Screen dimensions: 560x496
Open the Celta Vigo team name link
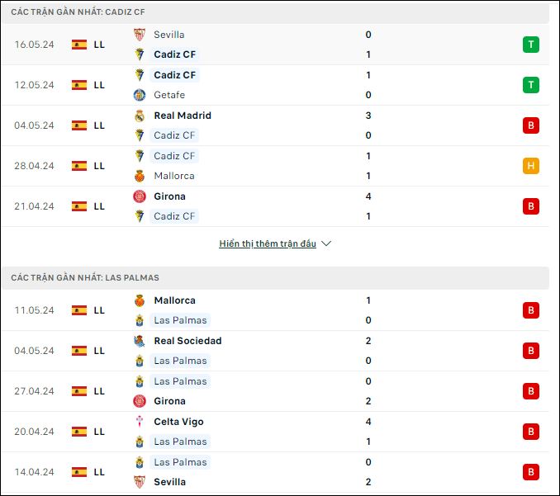(x=178, y=422)
